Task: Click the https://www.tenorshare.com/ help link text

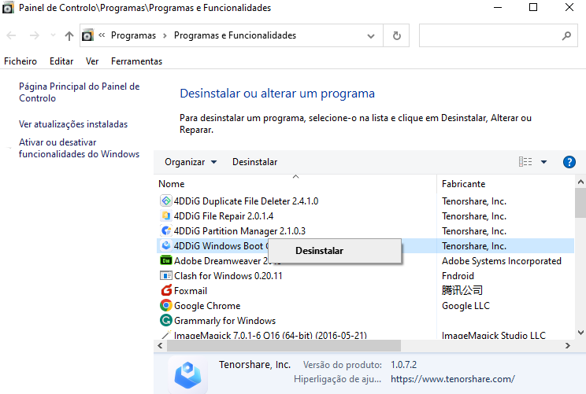Action: 453,379
